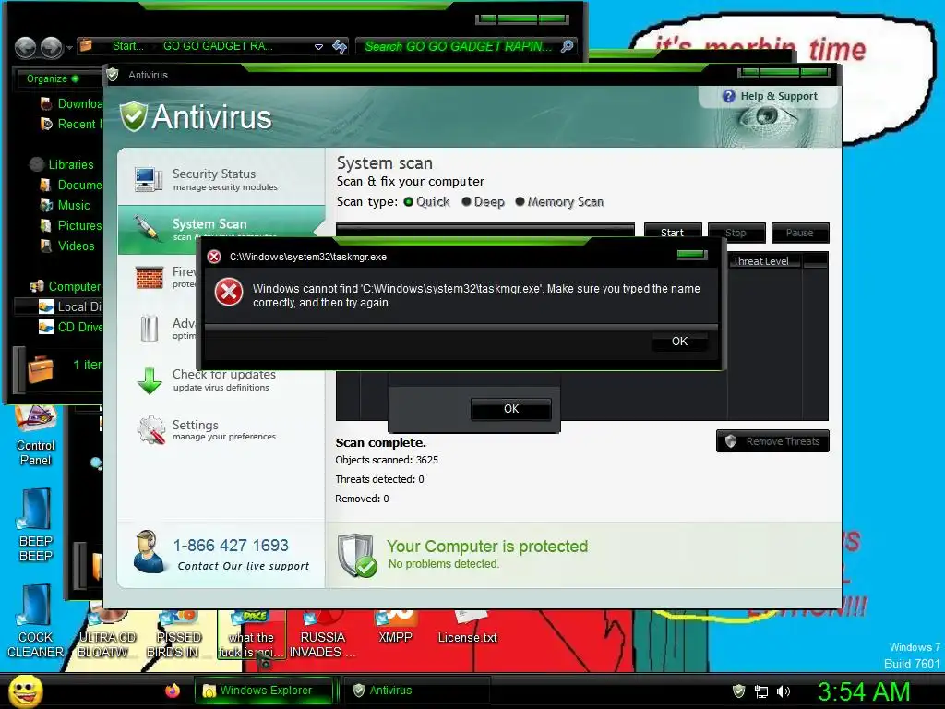Select Downloads in Explorer sidebar
The image size is (945, 709).
pyautogui.click(x=71, y=103)
